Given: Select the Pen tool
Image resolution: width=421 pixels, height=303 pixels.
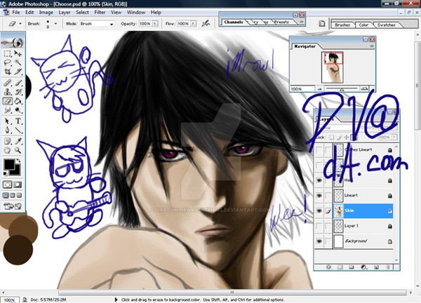Looking at the screenshot, I should pos(8,130).
